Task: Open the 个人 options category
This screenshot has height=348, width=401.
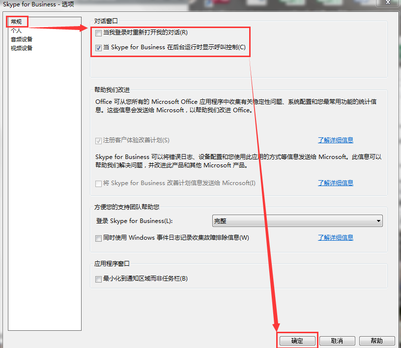Action: tap(16, 31)
